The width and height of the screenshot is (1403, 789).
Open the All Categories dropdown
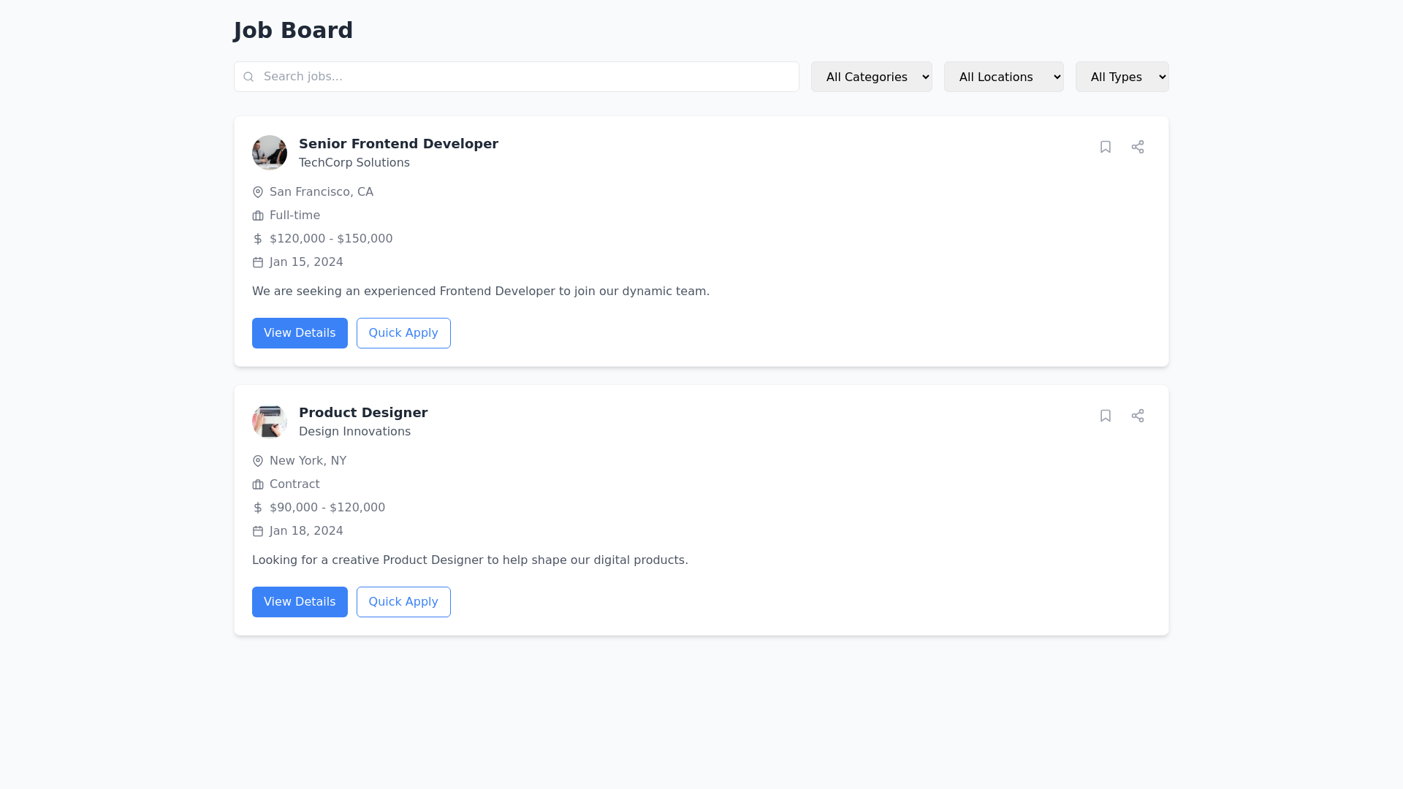point(871,76)
